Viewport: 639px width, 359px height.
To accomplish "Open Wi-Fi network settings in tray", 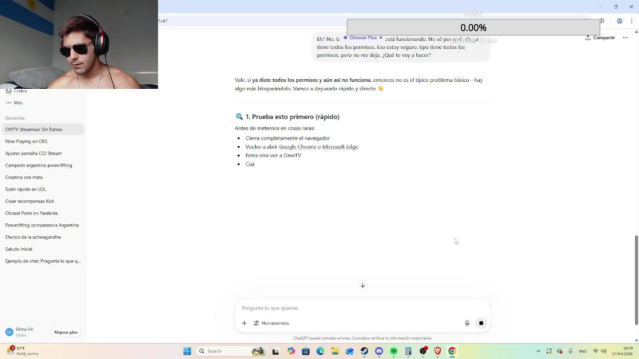I will point(596,351).
